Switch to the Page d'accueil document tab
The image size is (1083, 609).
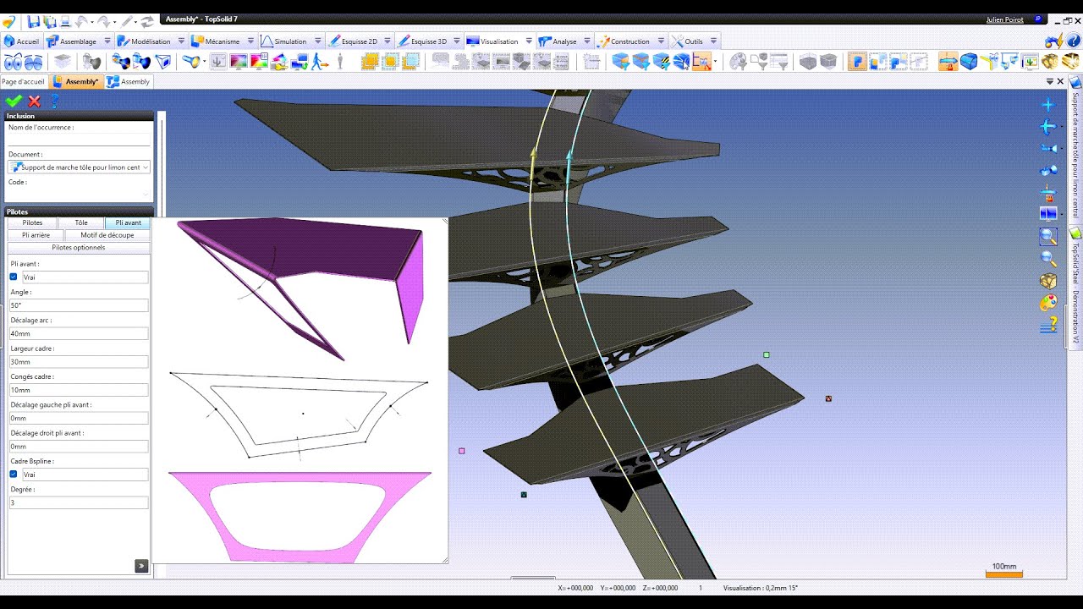pos(23,81)
